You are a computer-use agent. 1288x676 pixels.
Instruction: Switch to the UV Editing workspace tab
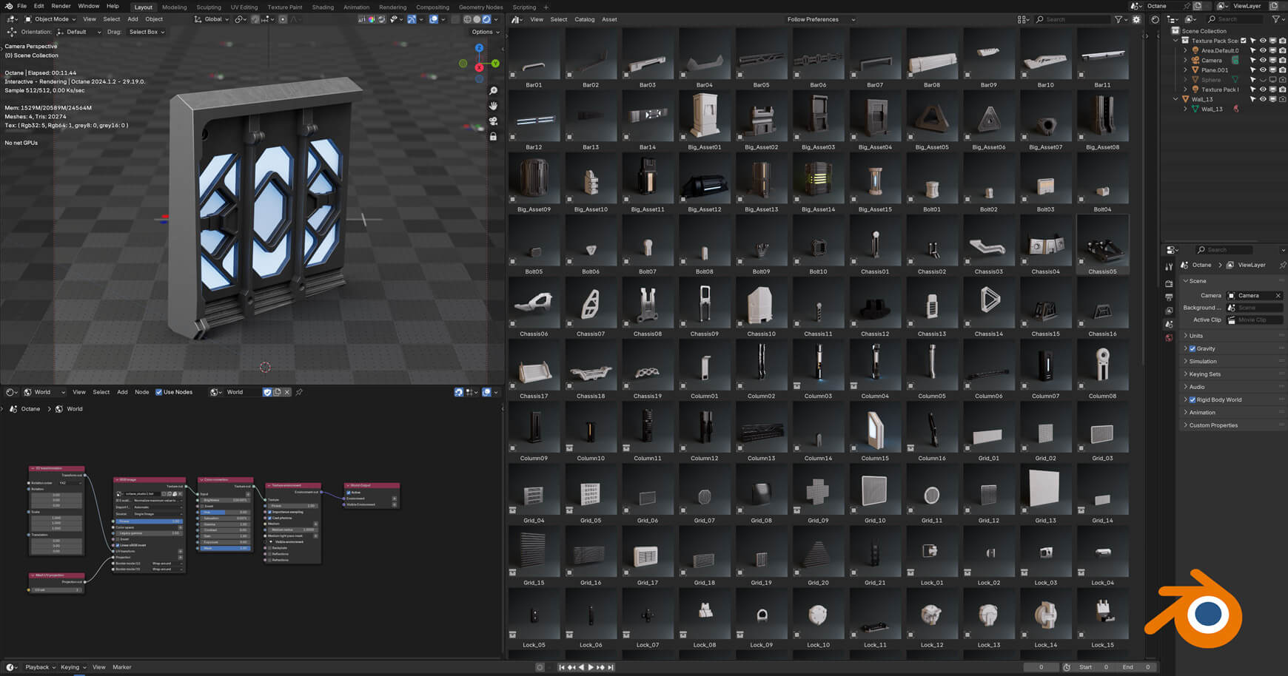244,7
